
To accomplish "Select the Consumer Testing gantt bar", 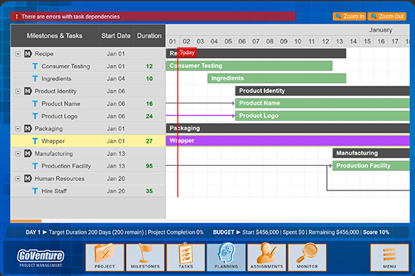I will 249,66.
